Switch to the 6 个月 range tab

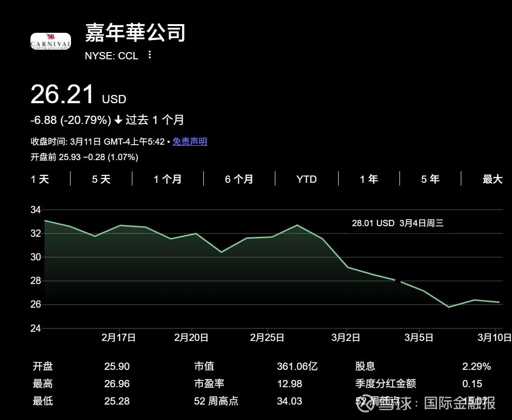[239, 179]
